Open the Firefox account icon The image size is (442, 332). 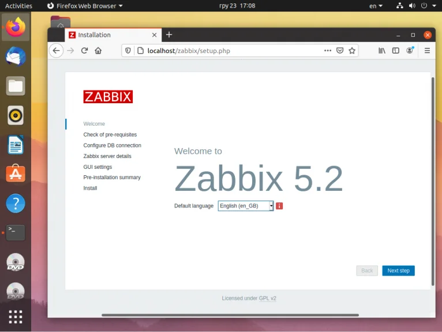click(410, 50)
